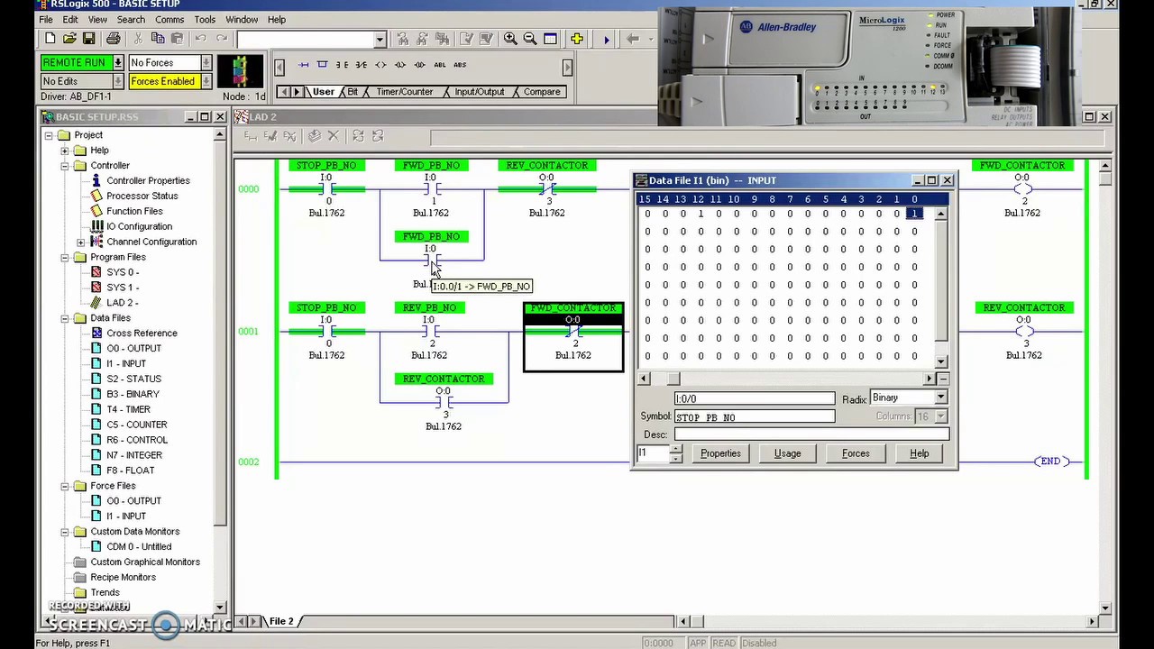Click the Properties button in Data File
Viewport: 1154px width, 649px height.
(x=720, y=453)
